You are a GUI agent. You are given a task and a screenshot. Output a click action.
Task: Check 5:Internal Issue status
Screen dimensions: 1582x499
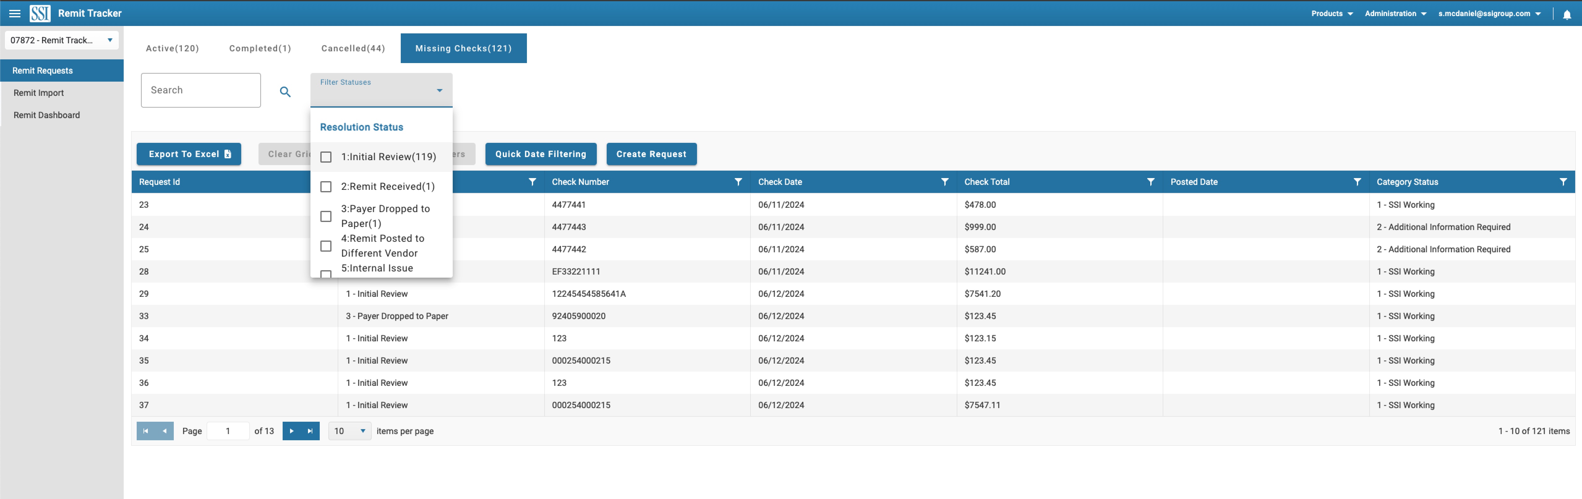pos(326,274)
